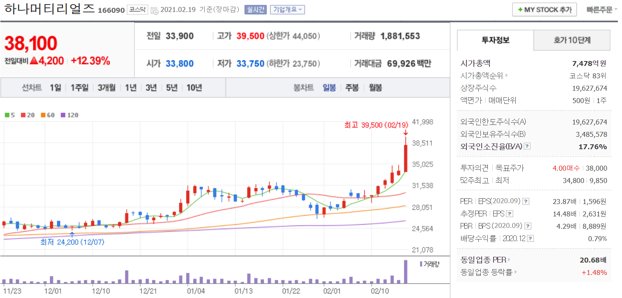Click the calendar clock icon beside the date
The height and width of the screenshot is (298, 622).
click(x=154, y=10)
